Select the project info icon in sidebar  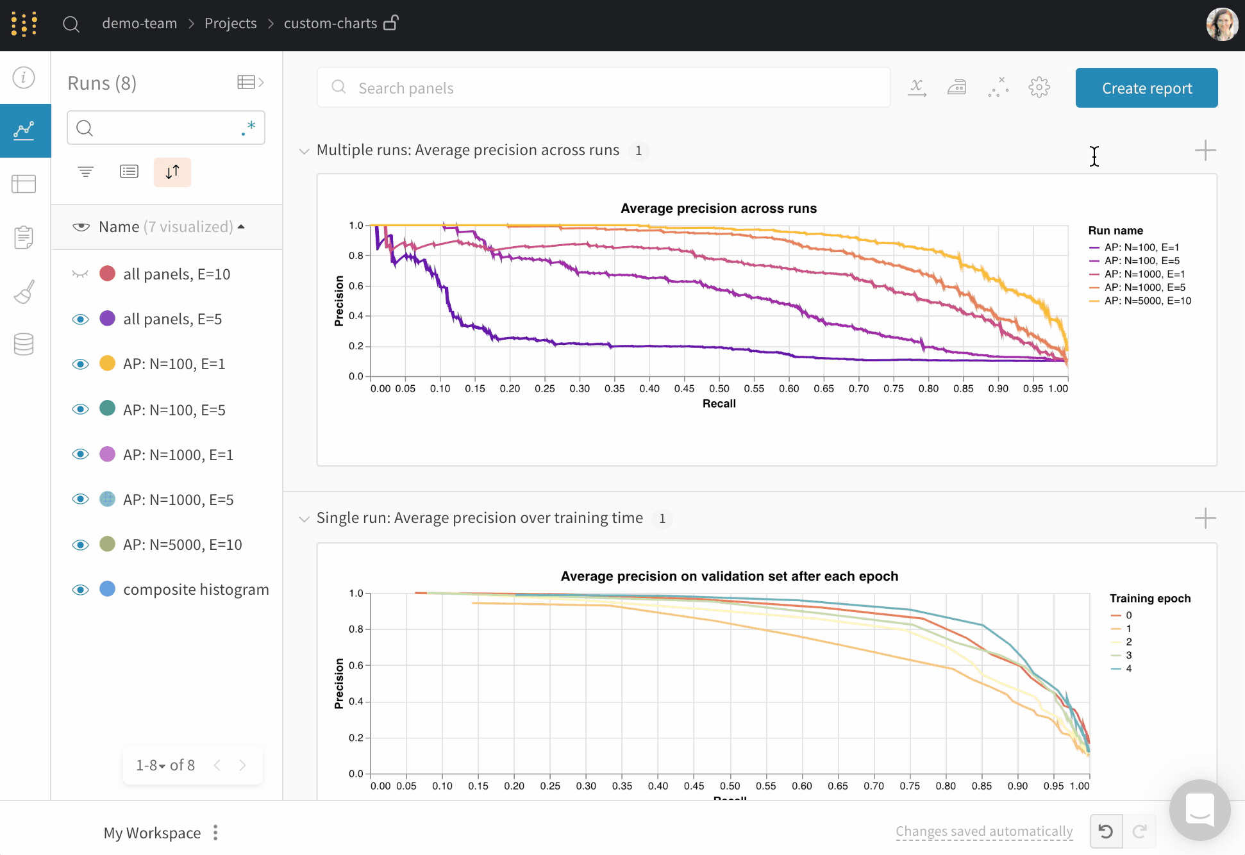(x=24, y=78)
